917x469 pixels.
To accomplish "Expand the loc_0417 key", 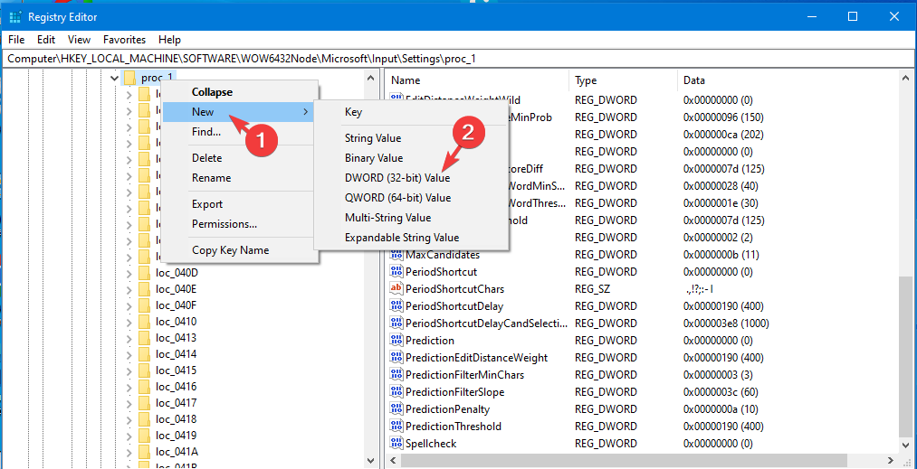I will coord(129,403).
